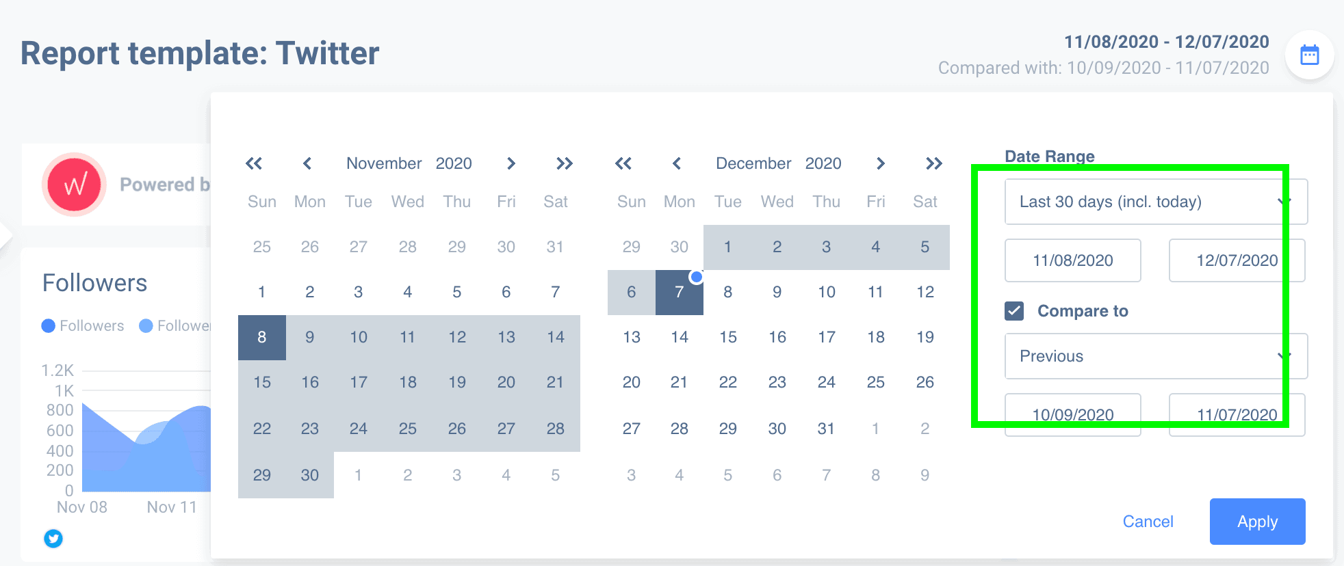Choose December 6 in the calendar
Screen dimensions: 1344x566
coord(632,292)
